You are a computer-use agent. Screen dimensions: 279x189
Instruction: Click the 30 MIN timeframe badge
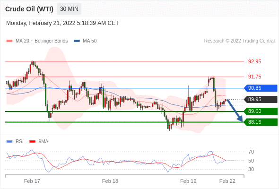(x=69, y=9)
